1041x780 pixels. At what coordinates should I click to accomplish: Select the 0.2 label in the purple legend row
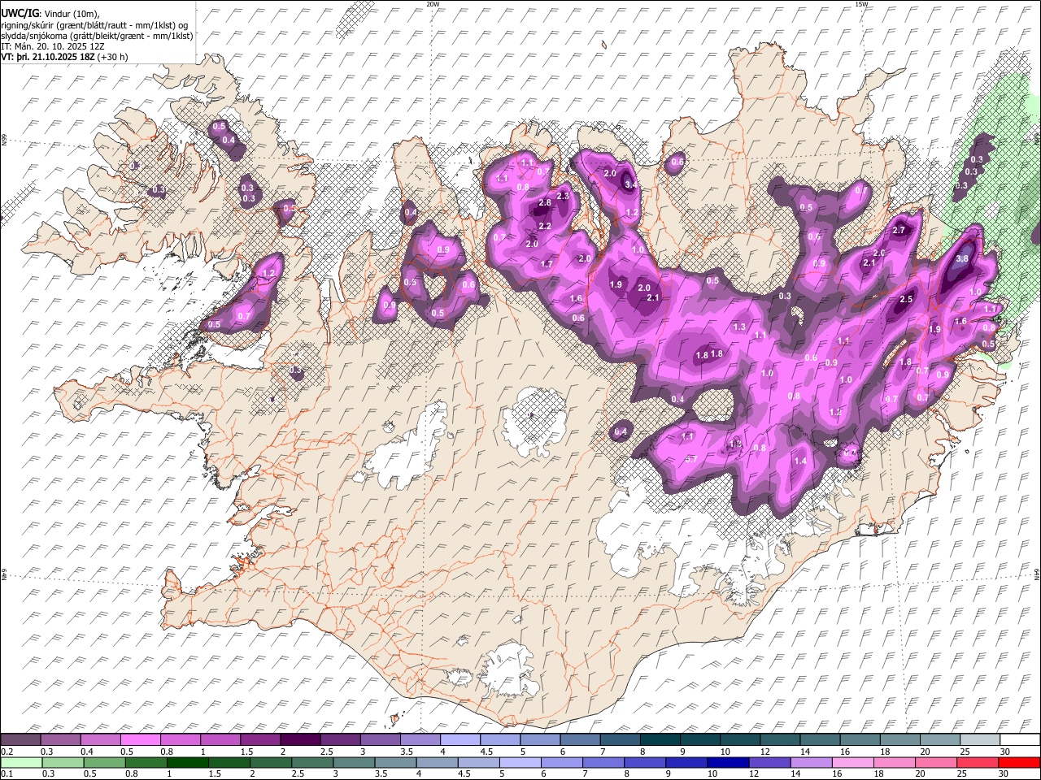tap(7, 752)
